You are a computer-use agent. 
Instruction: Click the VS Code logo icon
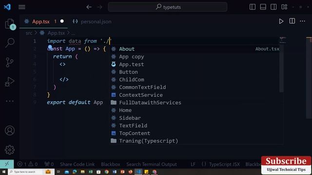[x=7, y=7]
